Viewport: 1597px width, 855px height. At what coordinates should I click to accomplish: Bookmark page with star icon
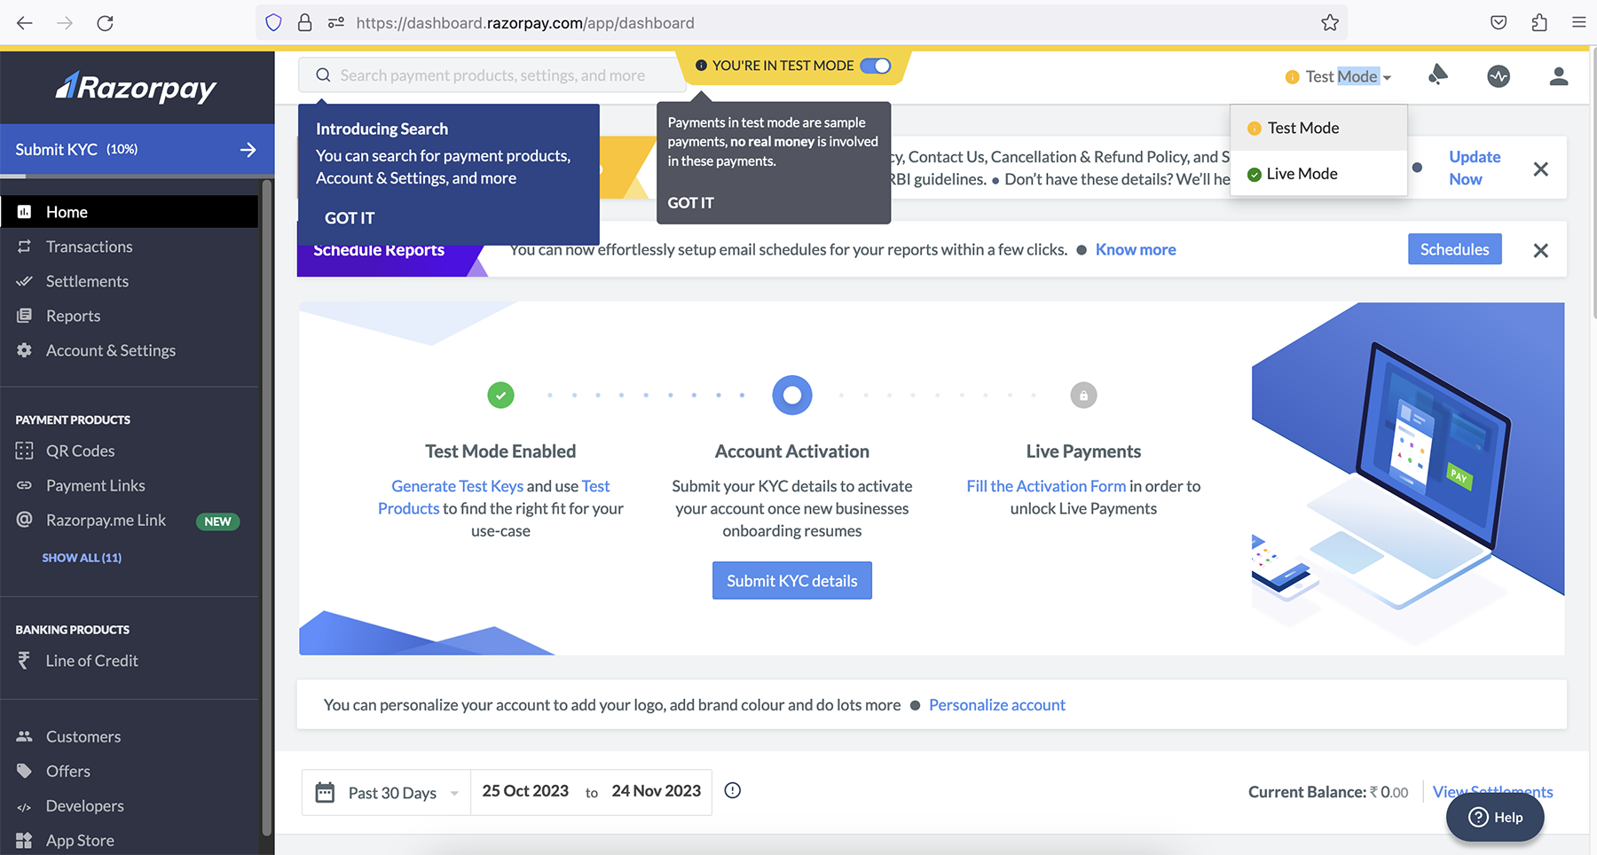pos(1329,23)
